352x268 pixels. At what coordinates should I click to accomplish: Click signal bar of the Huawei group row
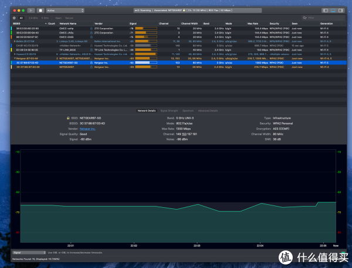click(x=146, y=54)
